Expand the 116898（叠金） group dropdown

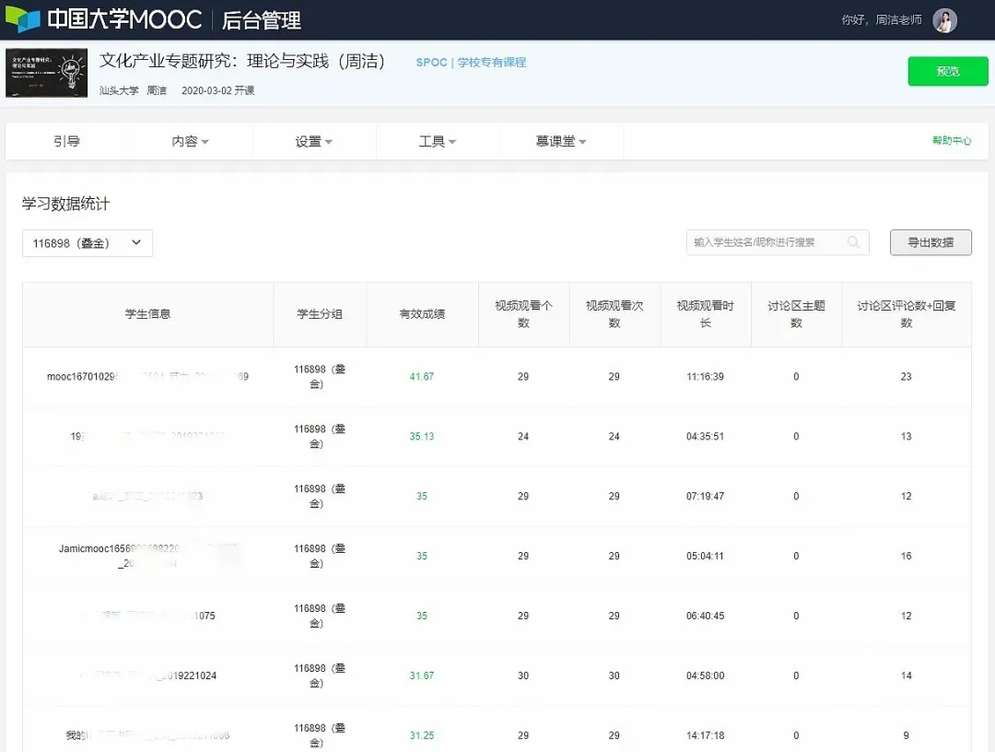[x=88, y=243]
